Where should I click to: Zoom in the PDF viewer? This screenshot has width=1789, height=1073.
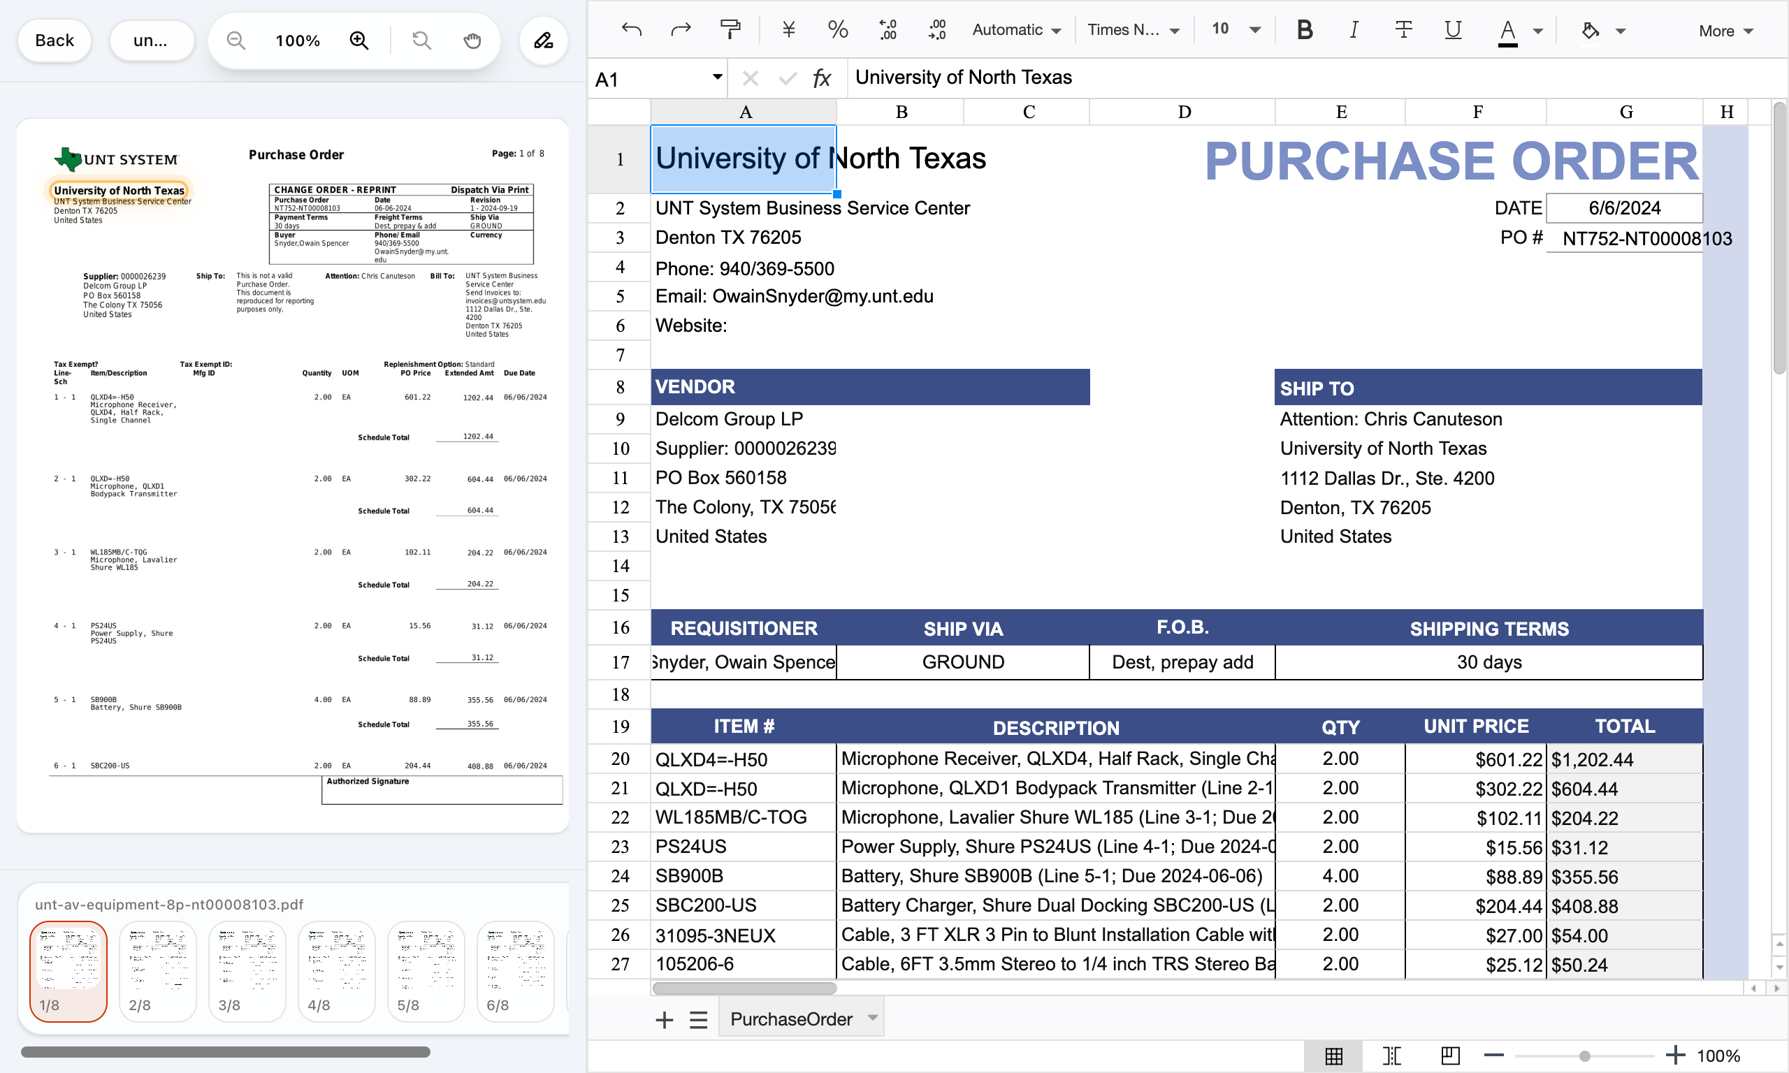click(359, 41)
